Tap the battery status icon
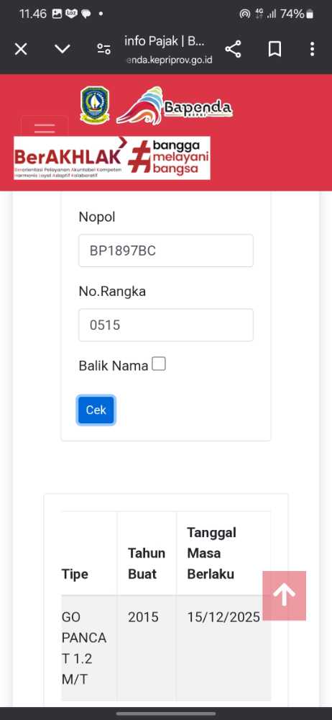The width and height of the screenshot is (332, 720). 310,14
